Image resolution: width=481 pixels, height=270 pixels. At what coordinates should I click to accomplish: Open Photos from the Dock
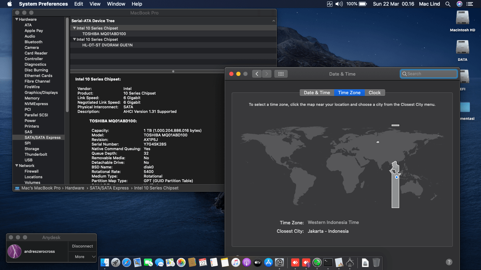coord(181,262)
